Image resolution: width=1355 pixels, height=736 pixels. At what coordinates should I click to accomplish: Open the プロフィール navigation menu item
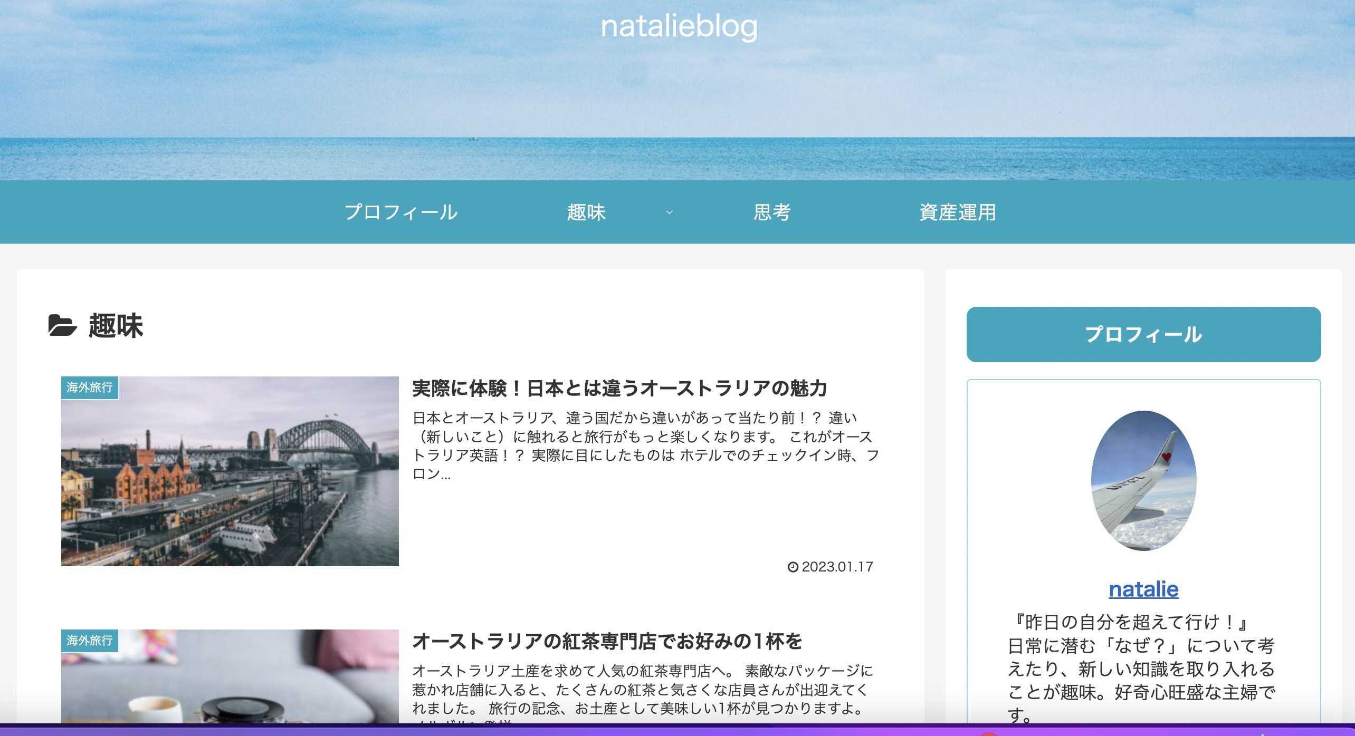pos(400,212)
